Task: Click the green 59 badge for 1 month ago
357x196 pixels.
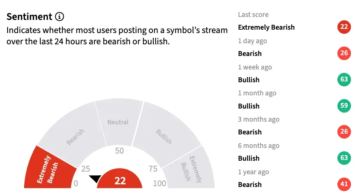Action: [x=344, y=106]
